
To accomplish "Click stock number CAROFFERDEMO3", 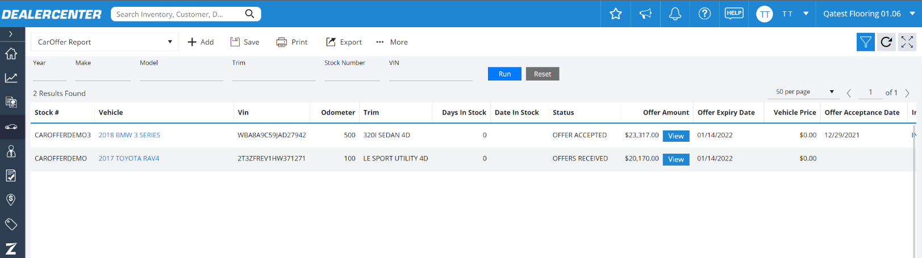I will pos(62,135).
